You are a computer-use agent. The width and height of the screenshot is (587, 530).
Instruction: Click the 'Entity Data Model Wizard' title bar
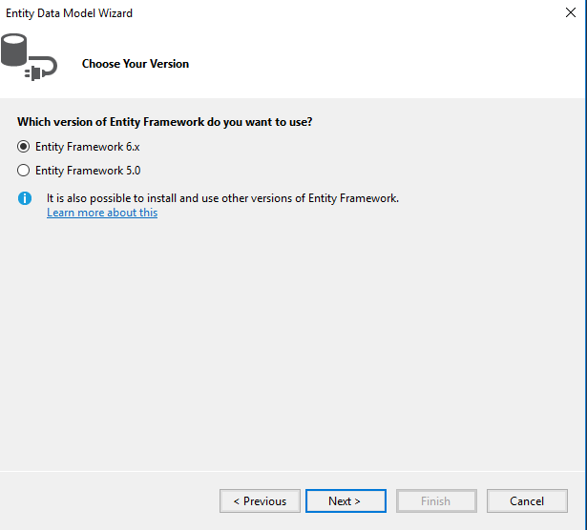[70, 13]
